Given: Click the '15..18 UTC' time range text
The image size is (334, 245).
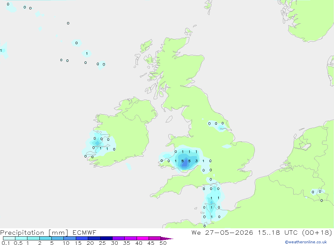Looking at the screenshot, I should coord(278,233).
